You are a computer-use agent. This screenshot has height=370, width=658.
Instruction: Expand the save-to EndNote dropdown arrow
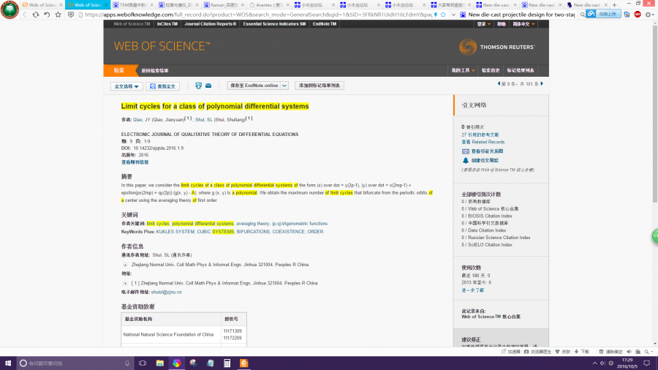coord(284,86)
